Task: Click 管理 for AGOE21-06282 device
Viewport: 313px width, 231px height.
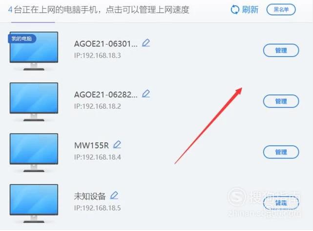Action: click(x=281, y=101)
